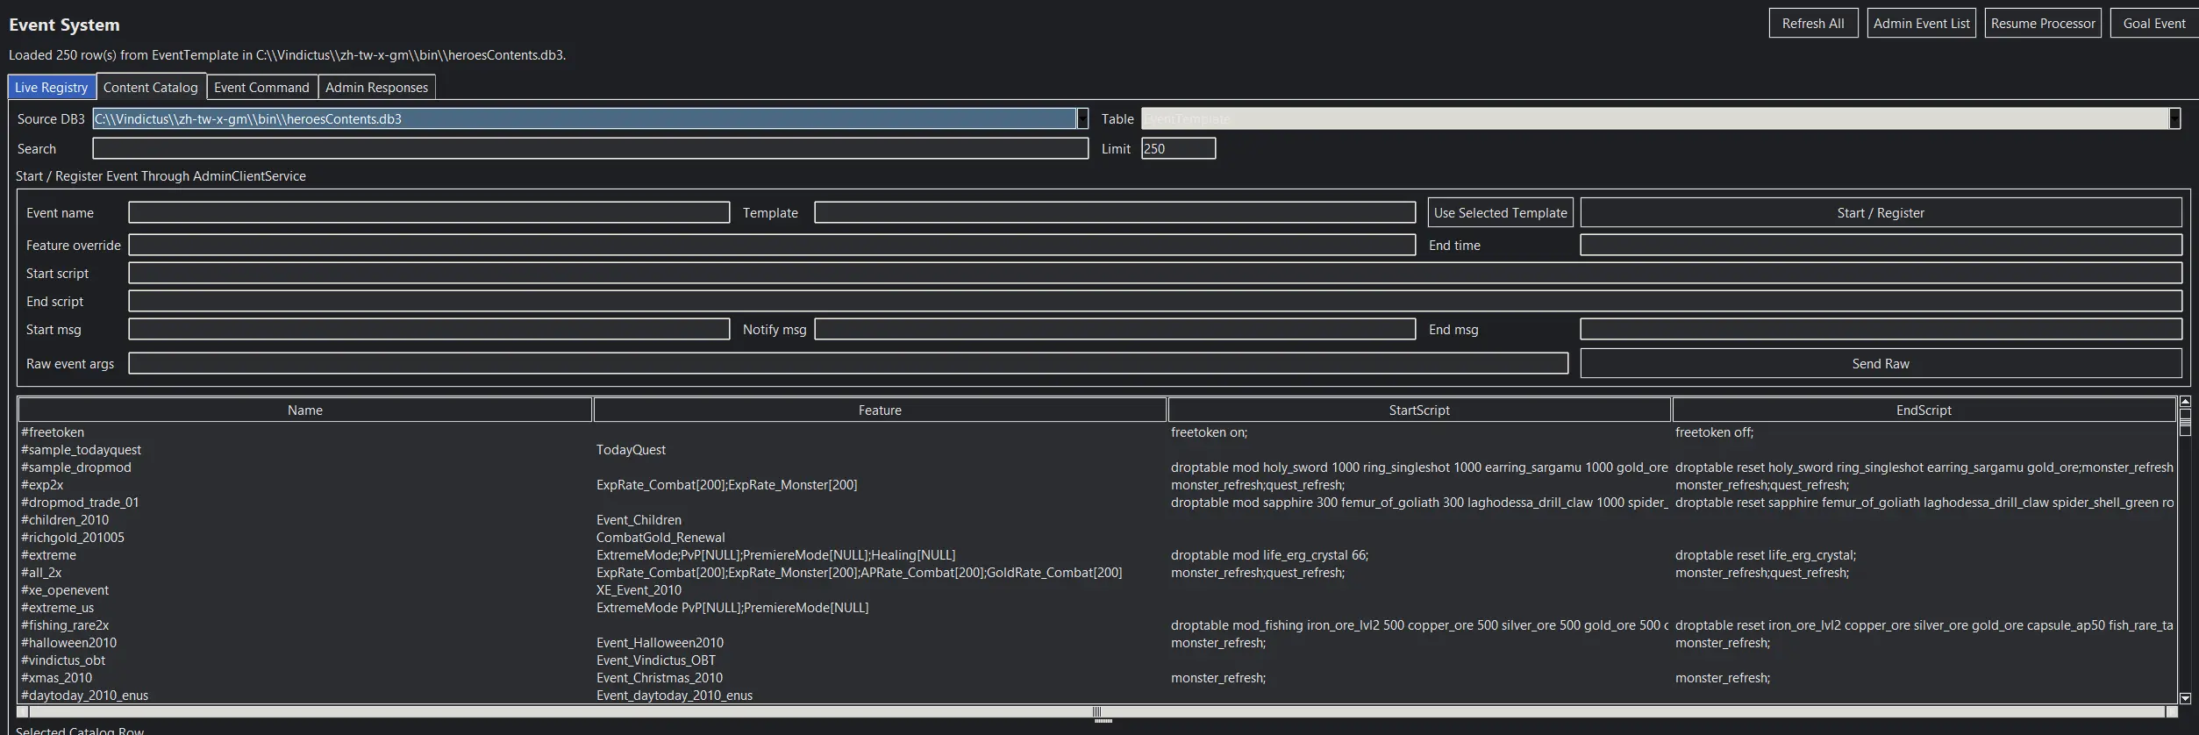Sort by the Name column header
The image size is (2199, 735).
tap(305, 410)
